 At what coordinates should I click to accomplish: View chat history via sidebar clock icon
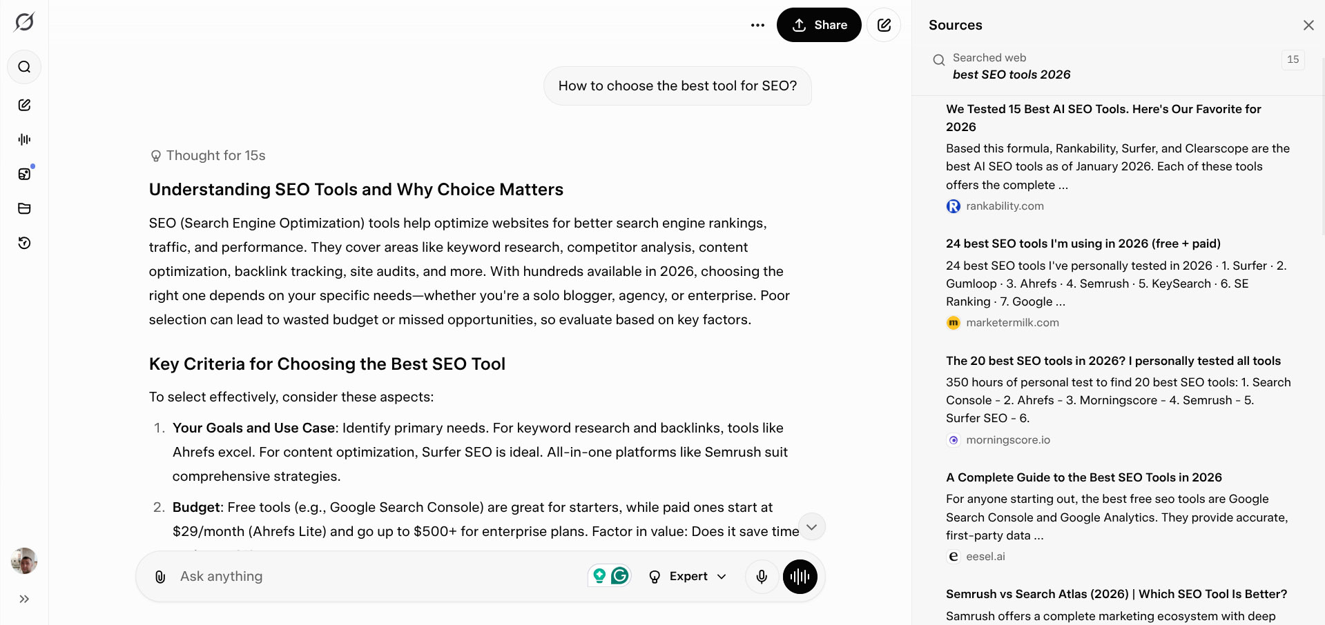(24, 243)
